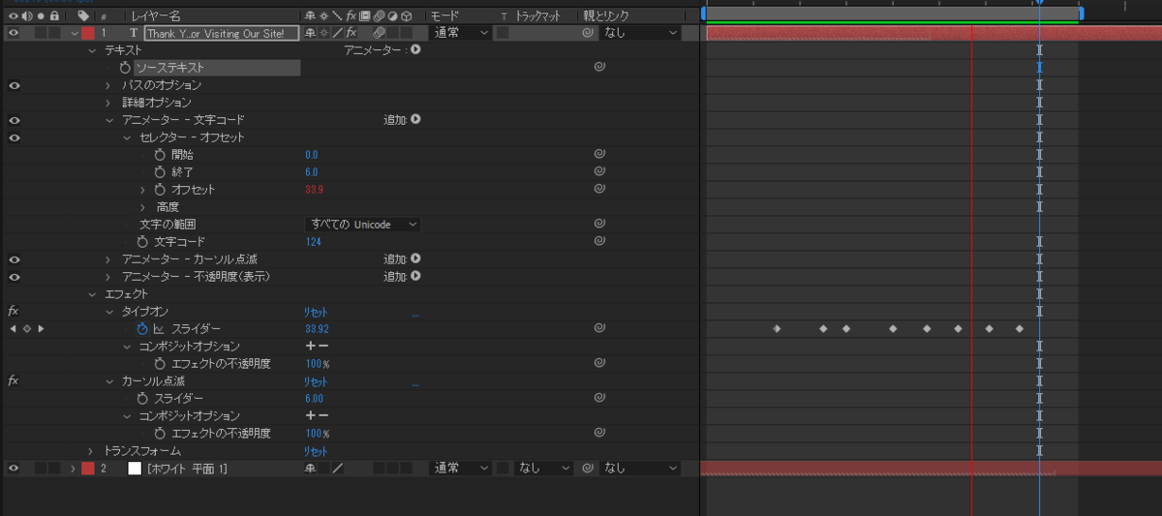
Task: Reset the トランスフォーム properties
Action: [x=317, y=451]
